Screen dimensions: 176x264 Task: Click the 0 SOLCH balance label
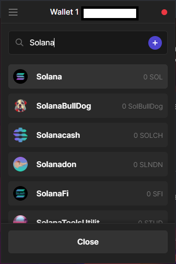click(148, 135)
